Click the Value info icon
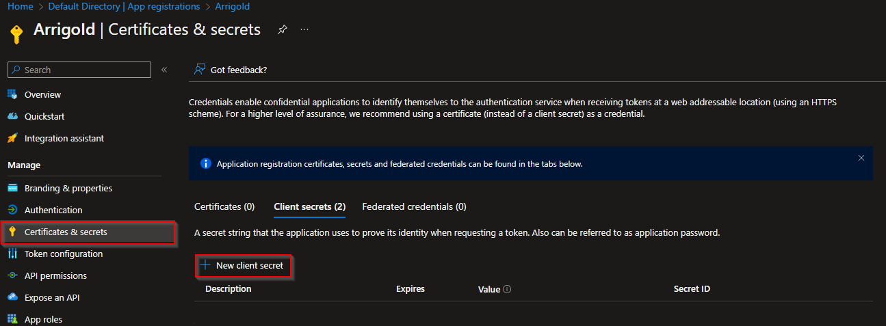886x326 pixels. pos(508,289)
